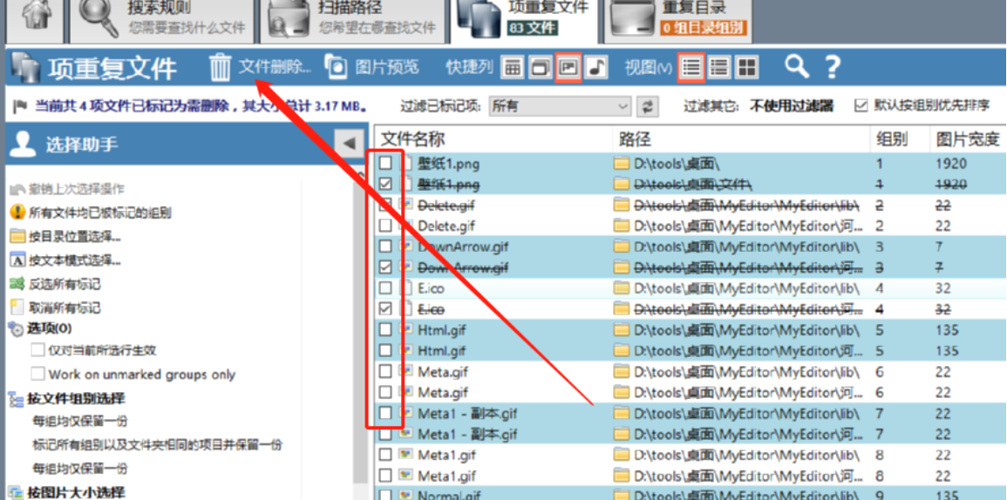The image size is (1007, 500).
Task: Open the 过滤已标记项 dropdown showing 所有
Action: tap(560, 106)
